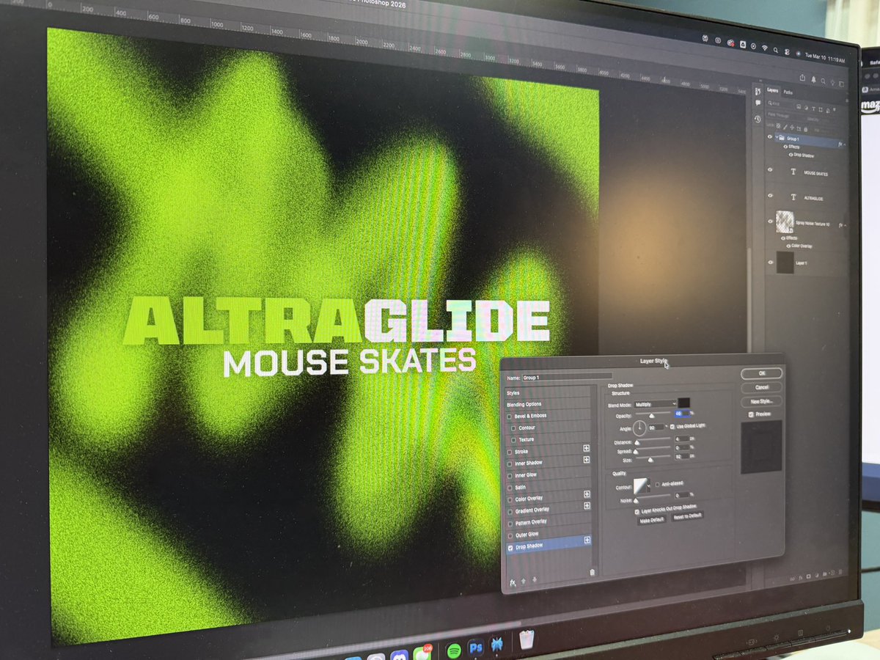Click the Size value field
Image resolution: width=880 pixels, height=660 pixels.
682,455
